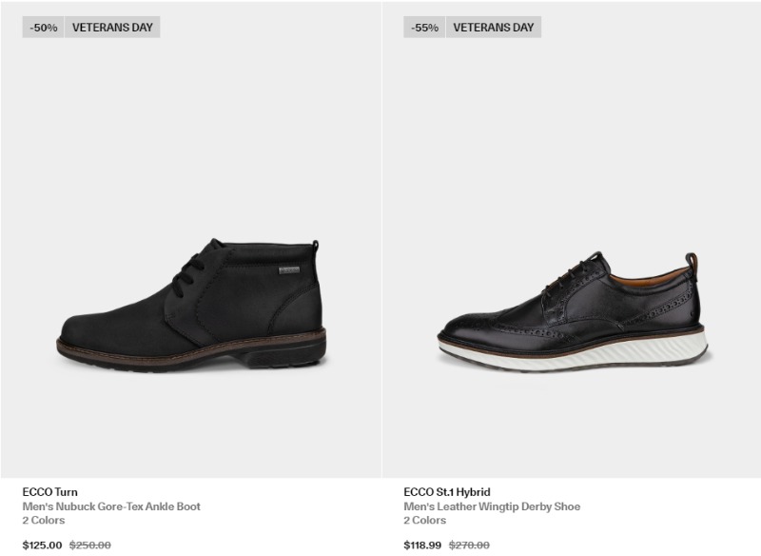Click the $125.00 sale price
This screenshot has height=556, width=761.
(42, 545)
